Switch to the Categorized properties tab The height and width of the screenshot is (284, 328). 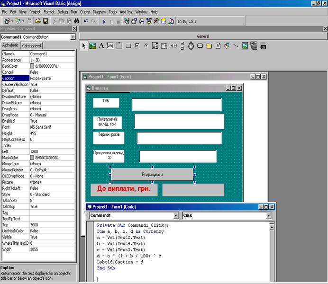click(x=32, y=46)
